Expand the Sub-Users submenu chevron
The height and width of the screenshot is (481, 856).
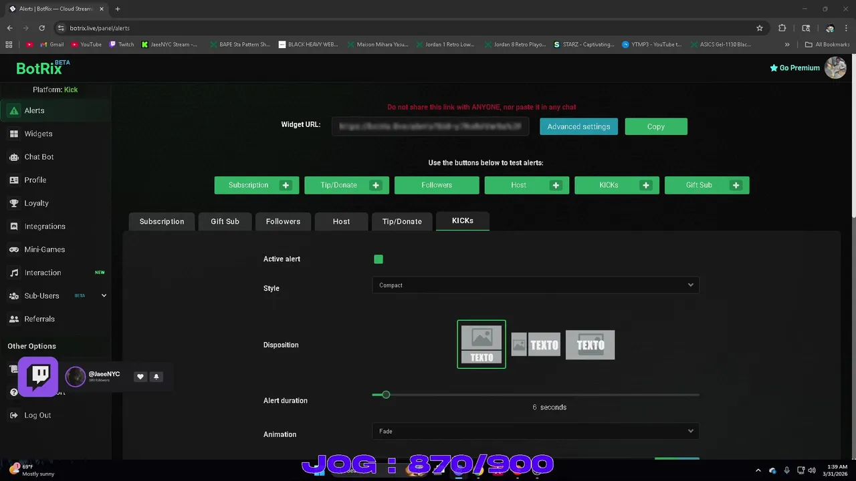[104, 296]
